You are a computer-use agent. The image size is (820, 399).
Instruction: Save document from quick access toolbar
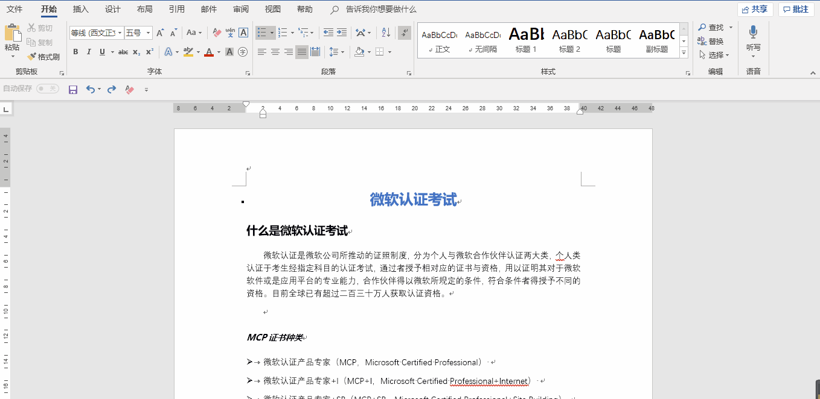click(x=73, y=89)
